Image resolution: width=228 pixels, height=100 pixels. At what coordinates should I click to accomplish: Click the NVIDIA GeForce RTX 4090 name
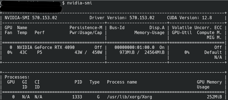[x=46, y=48]
